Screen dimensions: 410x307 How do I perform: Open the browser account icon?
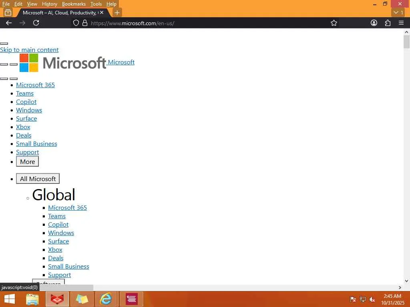coord(374,23)
